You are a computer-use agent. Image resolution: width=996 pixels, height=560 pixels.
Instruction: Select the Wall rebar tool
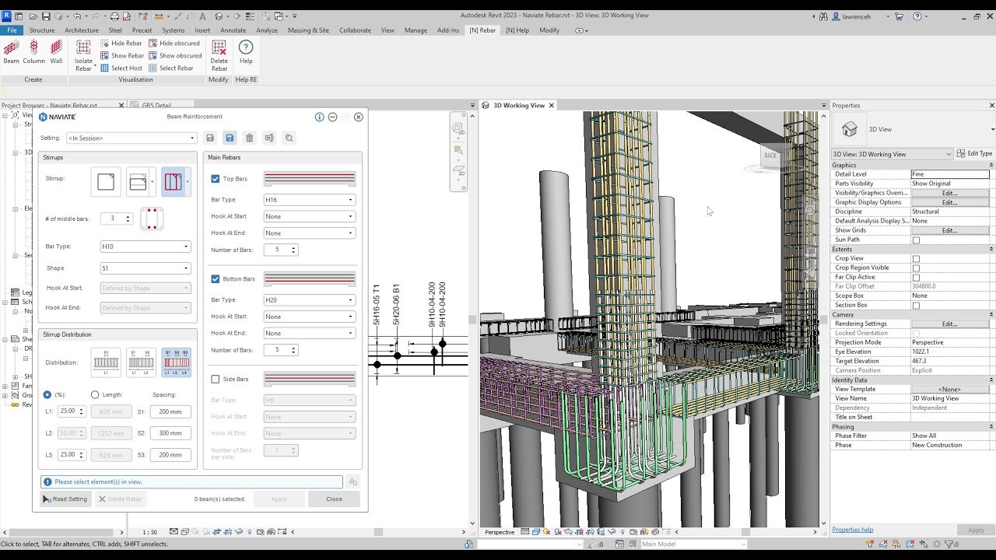point(56,51)
